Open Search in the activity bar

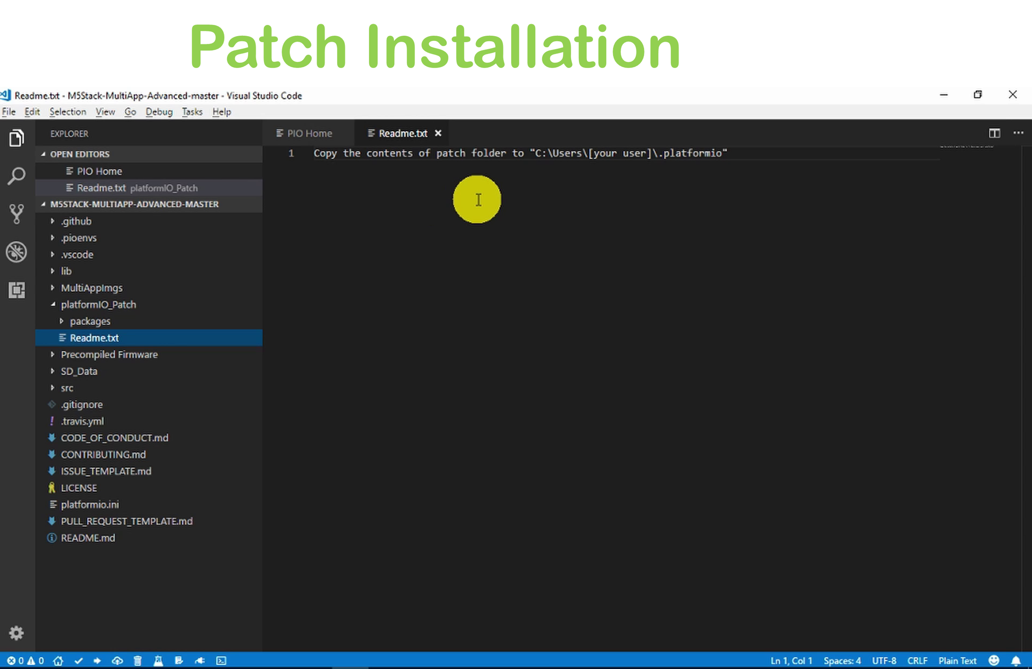tap(16, 176)
